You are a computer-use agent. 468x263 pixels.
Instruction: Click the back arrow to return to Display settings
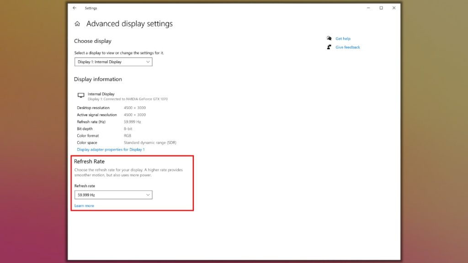pos(74,8)
